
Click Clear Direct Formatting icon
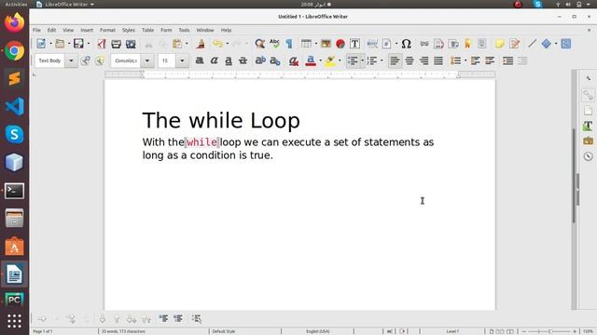click(x=293, y=60)
